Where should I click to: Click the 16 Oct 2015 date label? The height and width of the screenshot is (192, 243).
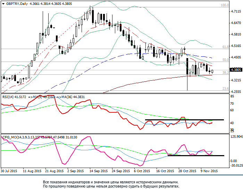click(x=165, y=171)
